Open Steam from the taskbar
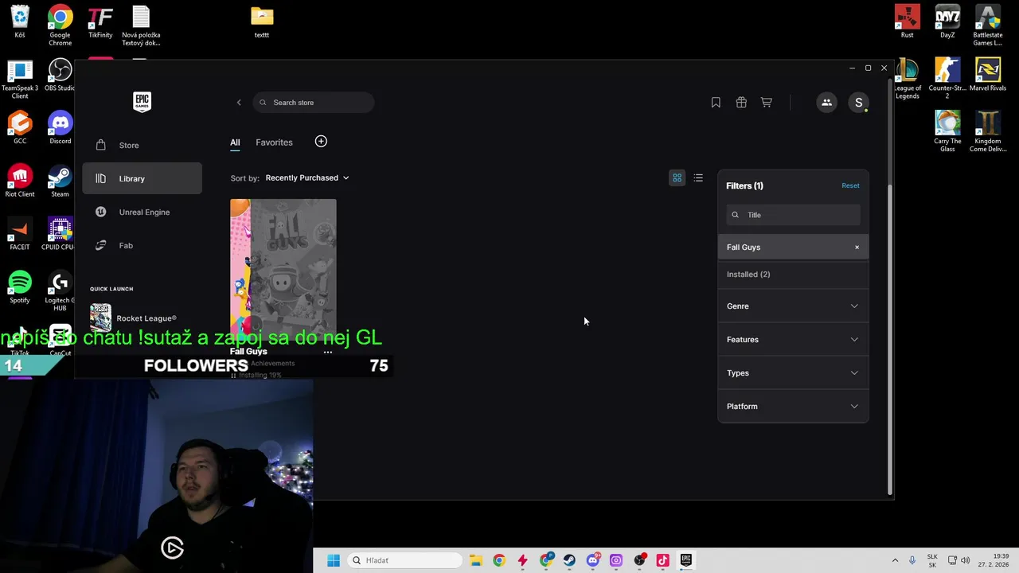This screenshot has height=573, width=1019. [x=569, y=560]
